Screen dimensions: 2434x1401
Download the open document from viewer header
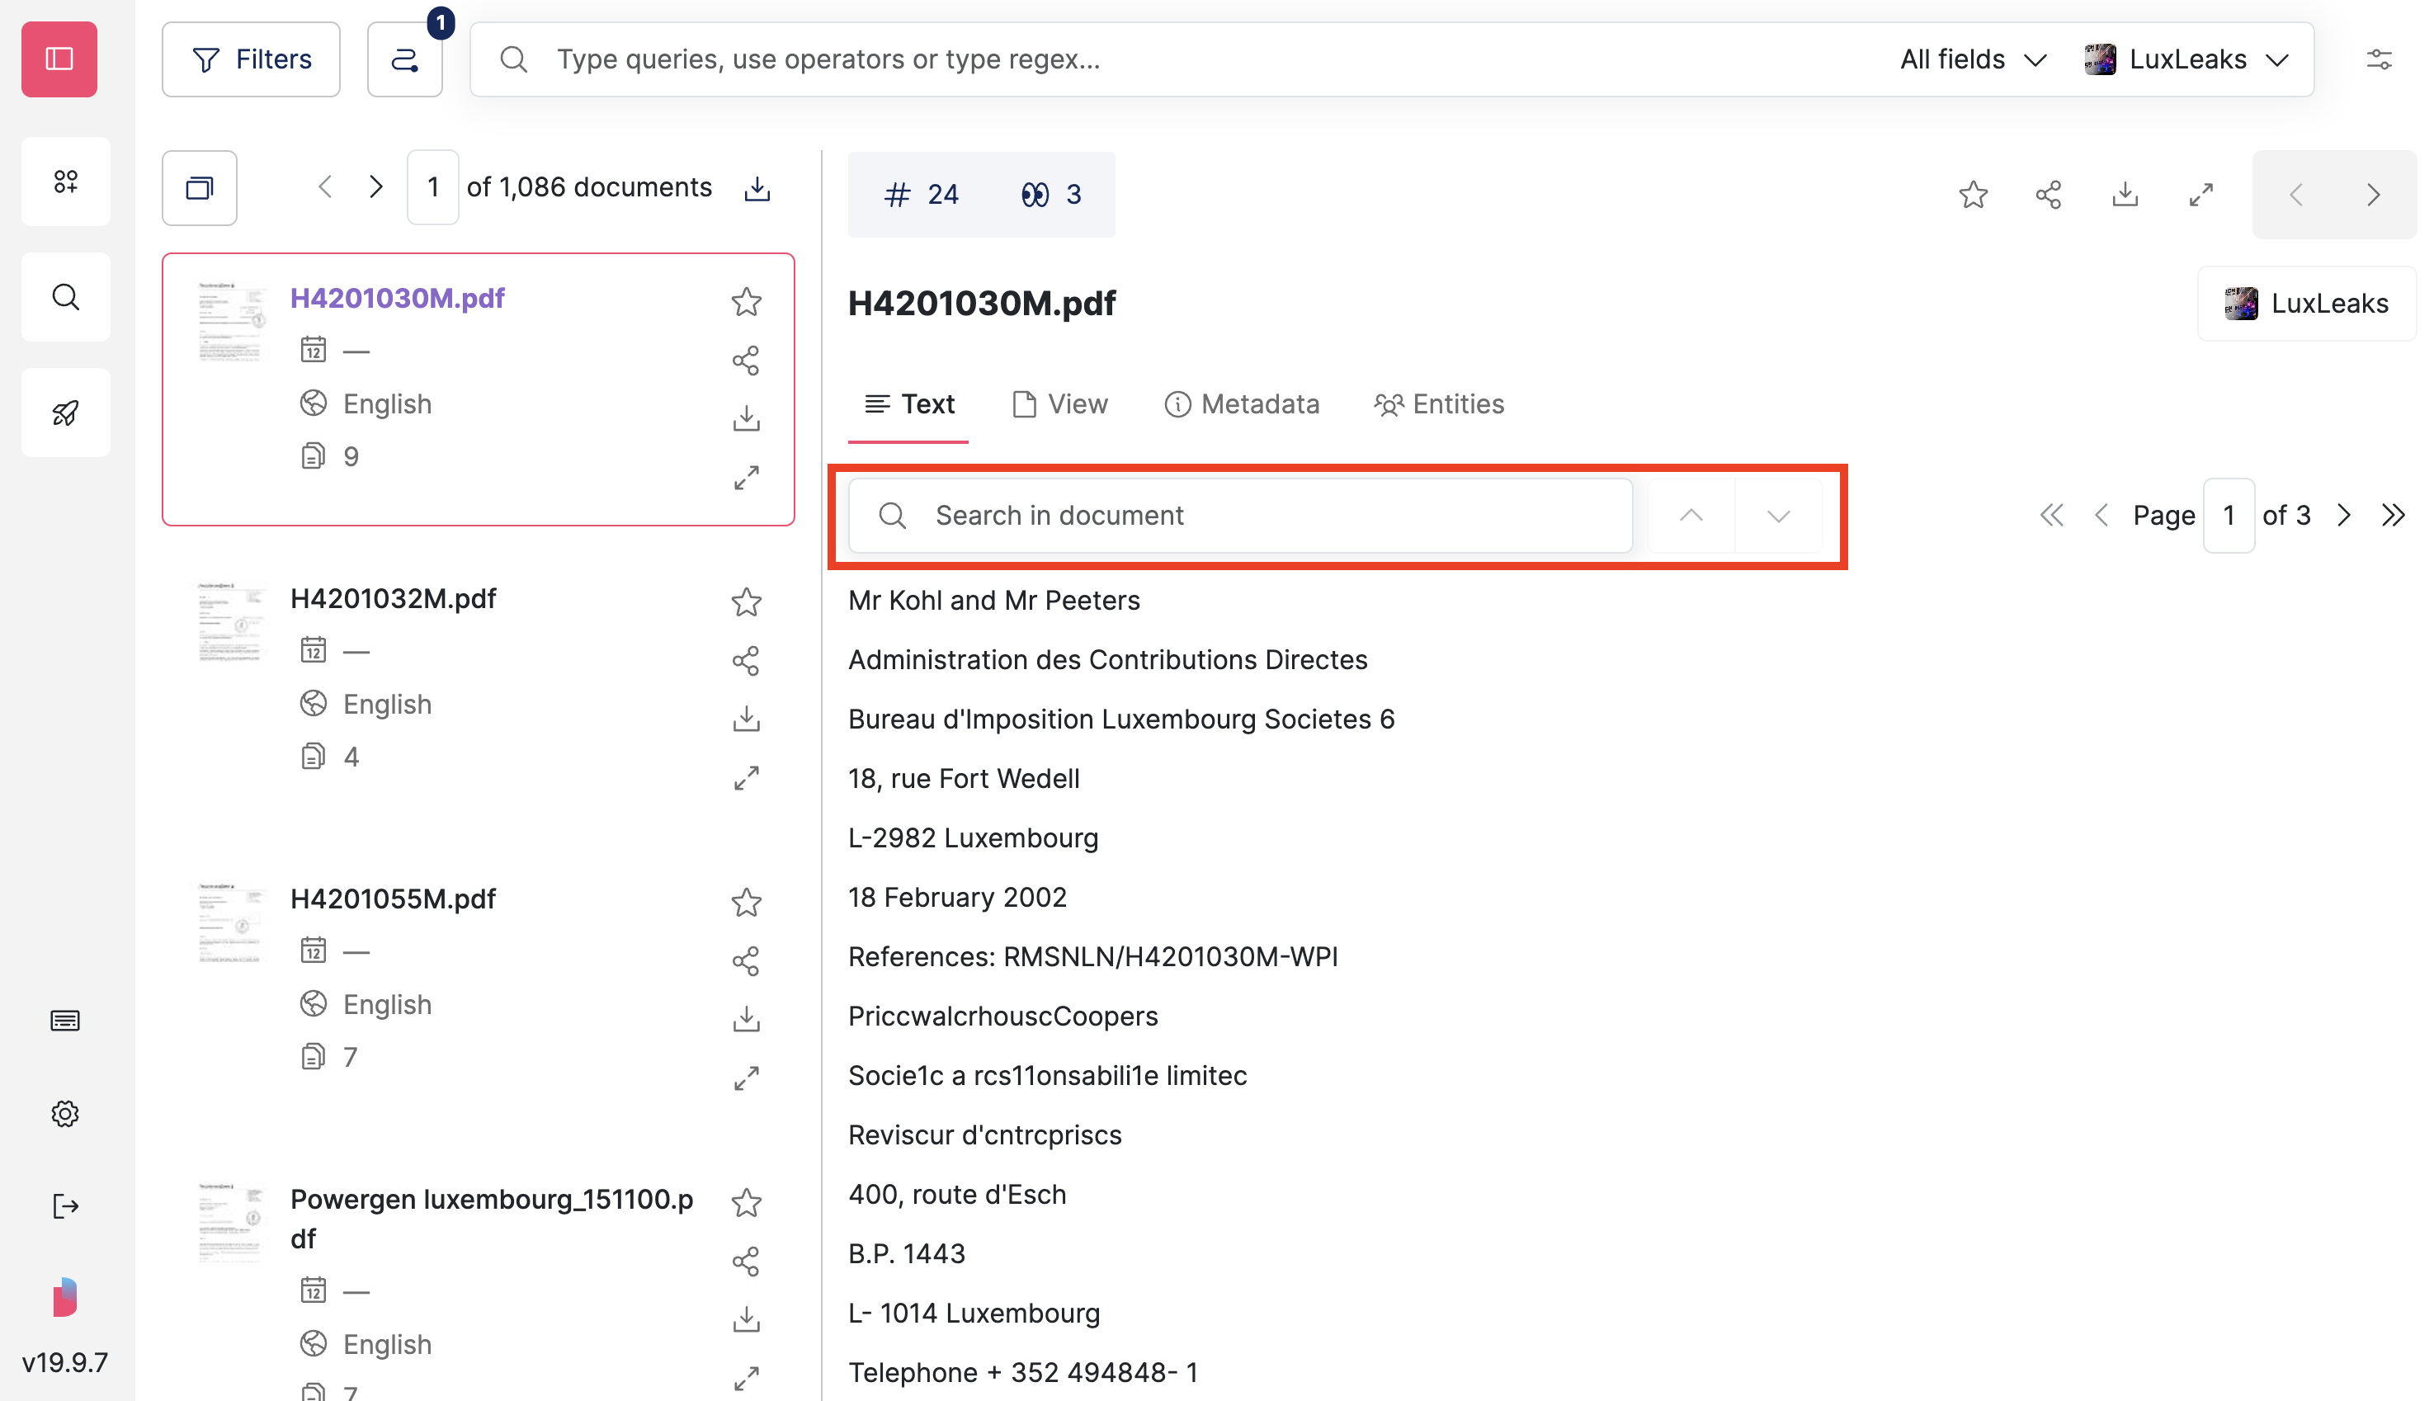2125,195
